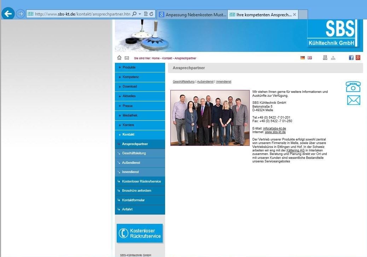Click the search magnifier in the address bar
Viewport: 367px width, 257px height.
[x=134, y=14]
